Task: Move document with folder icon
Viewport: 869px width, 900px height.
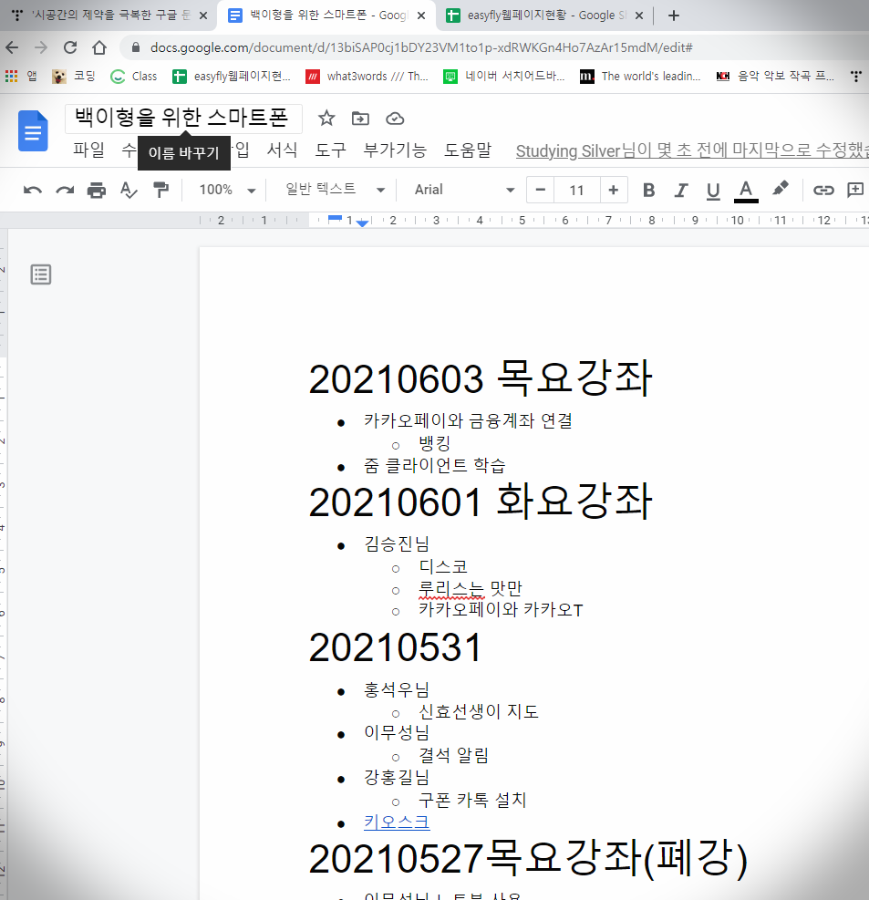Action: (360, 119)
